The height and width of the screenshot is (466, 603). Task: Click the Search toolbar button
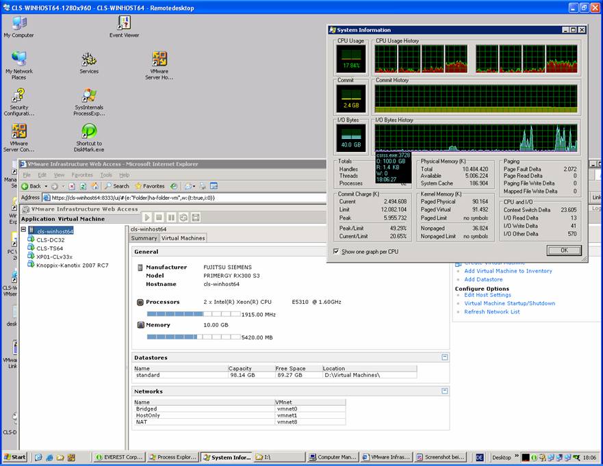click(x=117, y=186)
